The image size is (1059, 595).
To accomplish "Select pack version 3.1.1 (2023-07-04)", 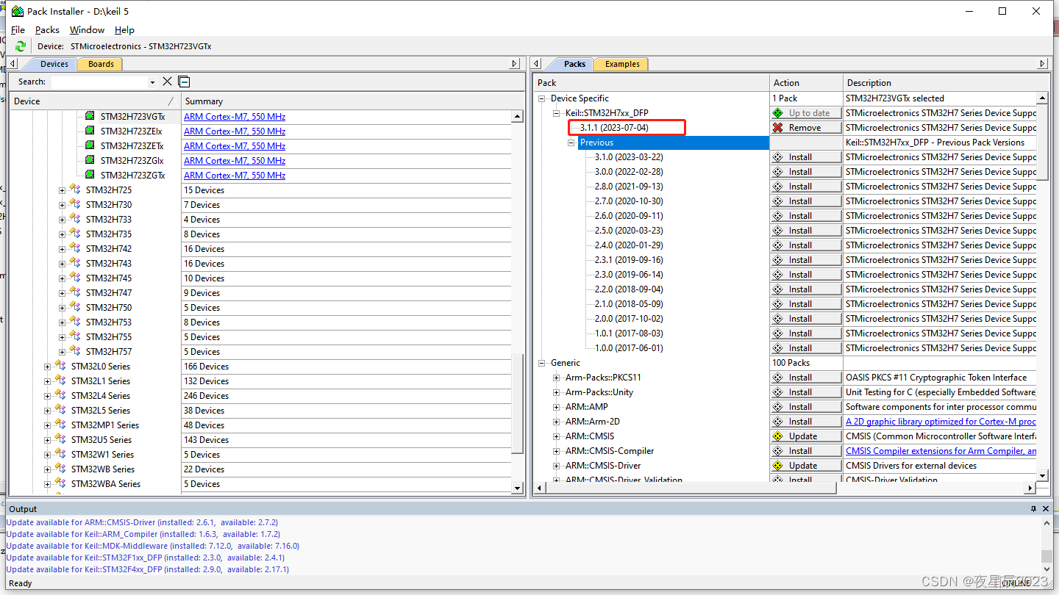I will point(614,128).
